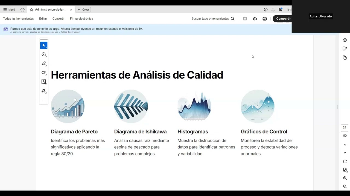Click the AI Assistant banner icon
Viewport: 350px width, 196px height.
click(x=5, y=29)
